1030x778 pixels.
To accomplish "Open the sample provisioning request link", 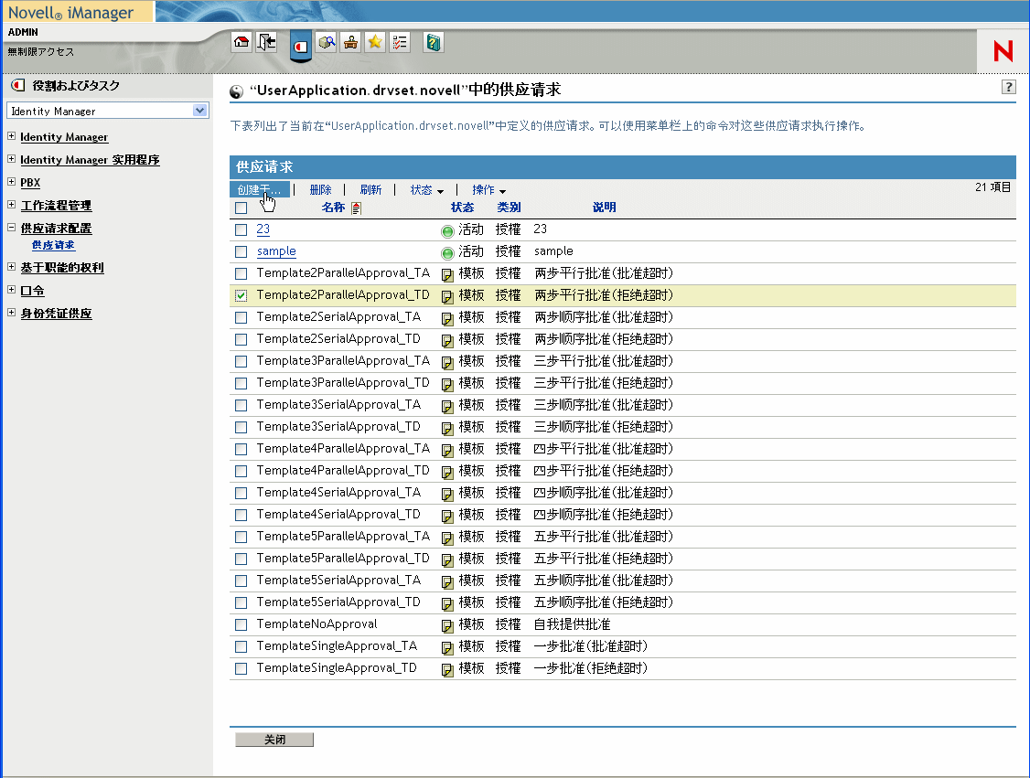I will pyautogui.click(x=276, y=251).
